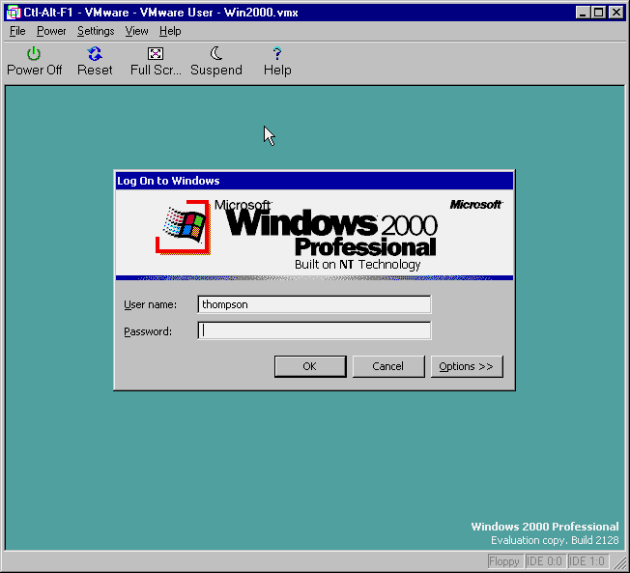Viewport: 630px width, 573px height.
Task: Open the View menu
Action: point(136,31)
